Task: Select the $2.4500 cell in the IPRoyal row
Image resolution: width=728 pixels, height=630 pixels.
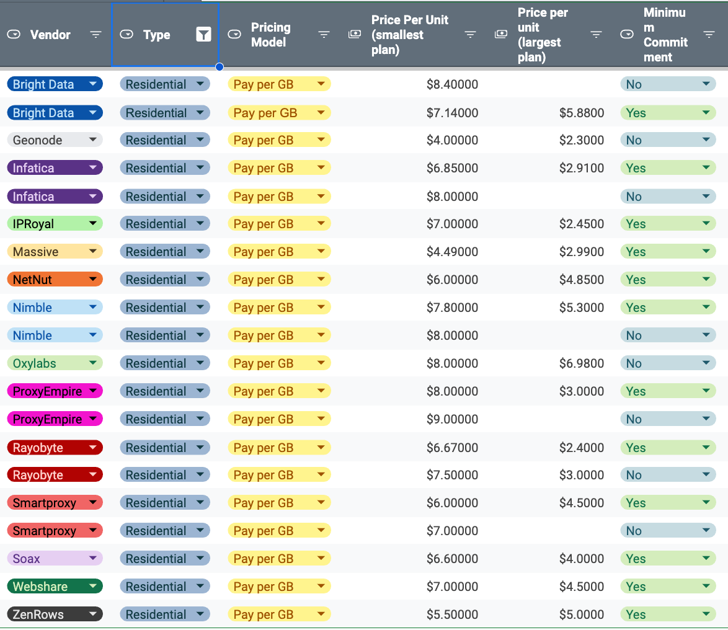Action: (581, 224)
